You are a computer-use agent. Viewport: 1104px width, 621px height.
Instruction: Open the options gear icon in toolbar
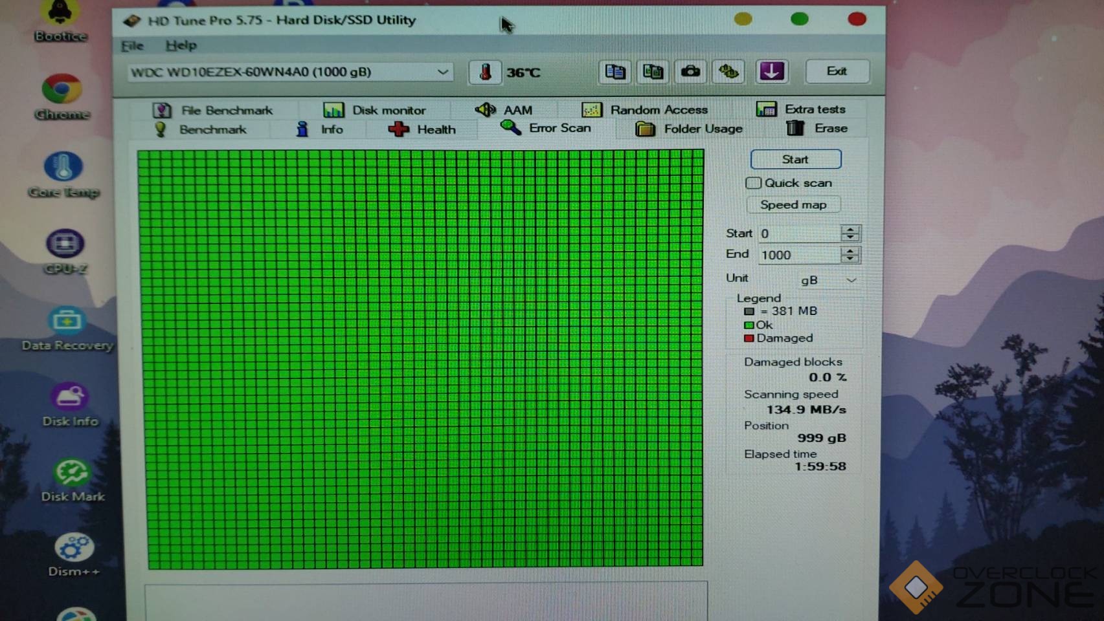click(728, 72)
